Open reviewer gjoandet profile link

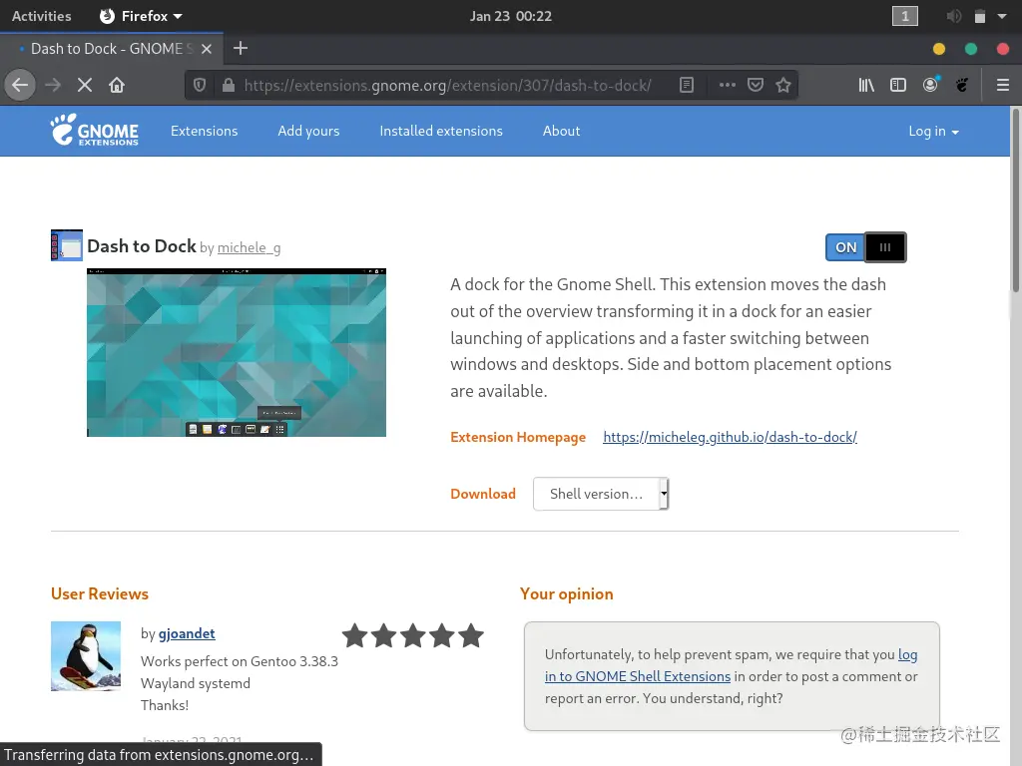coord(187,633)
